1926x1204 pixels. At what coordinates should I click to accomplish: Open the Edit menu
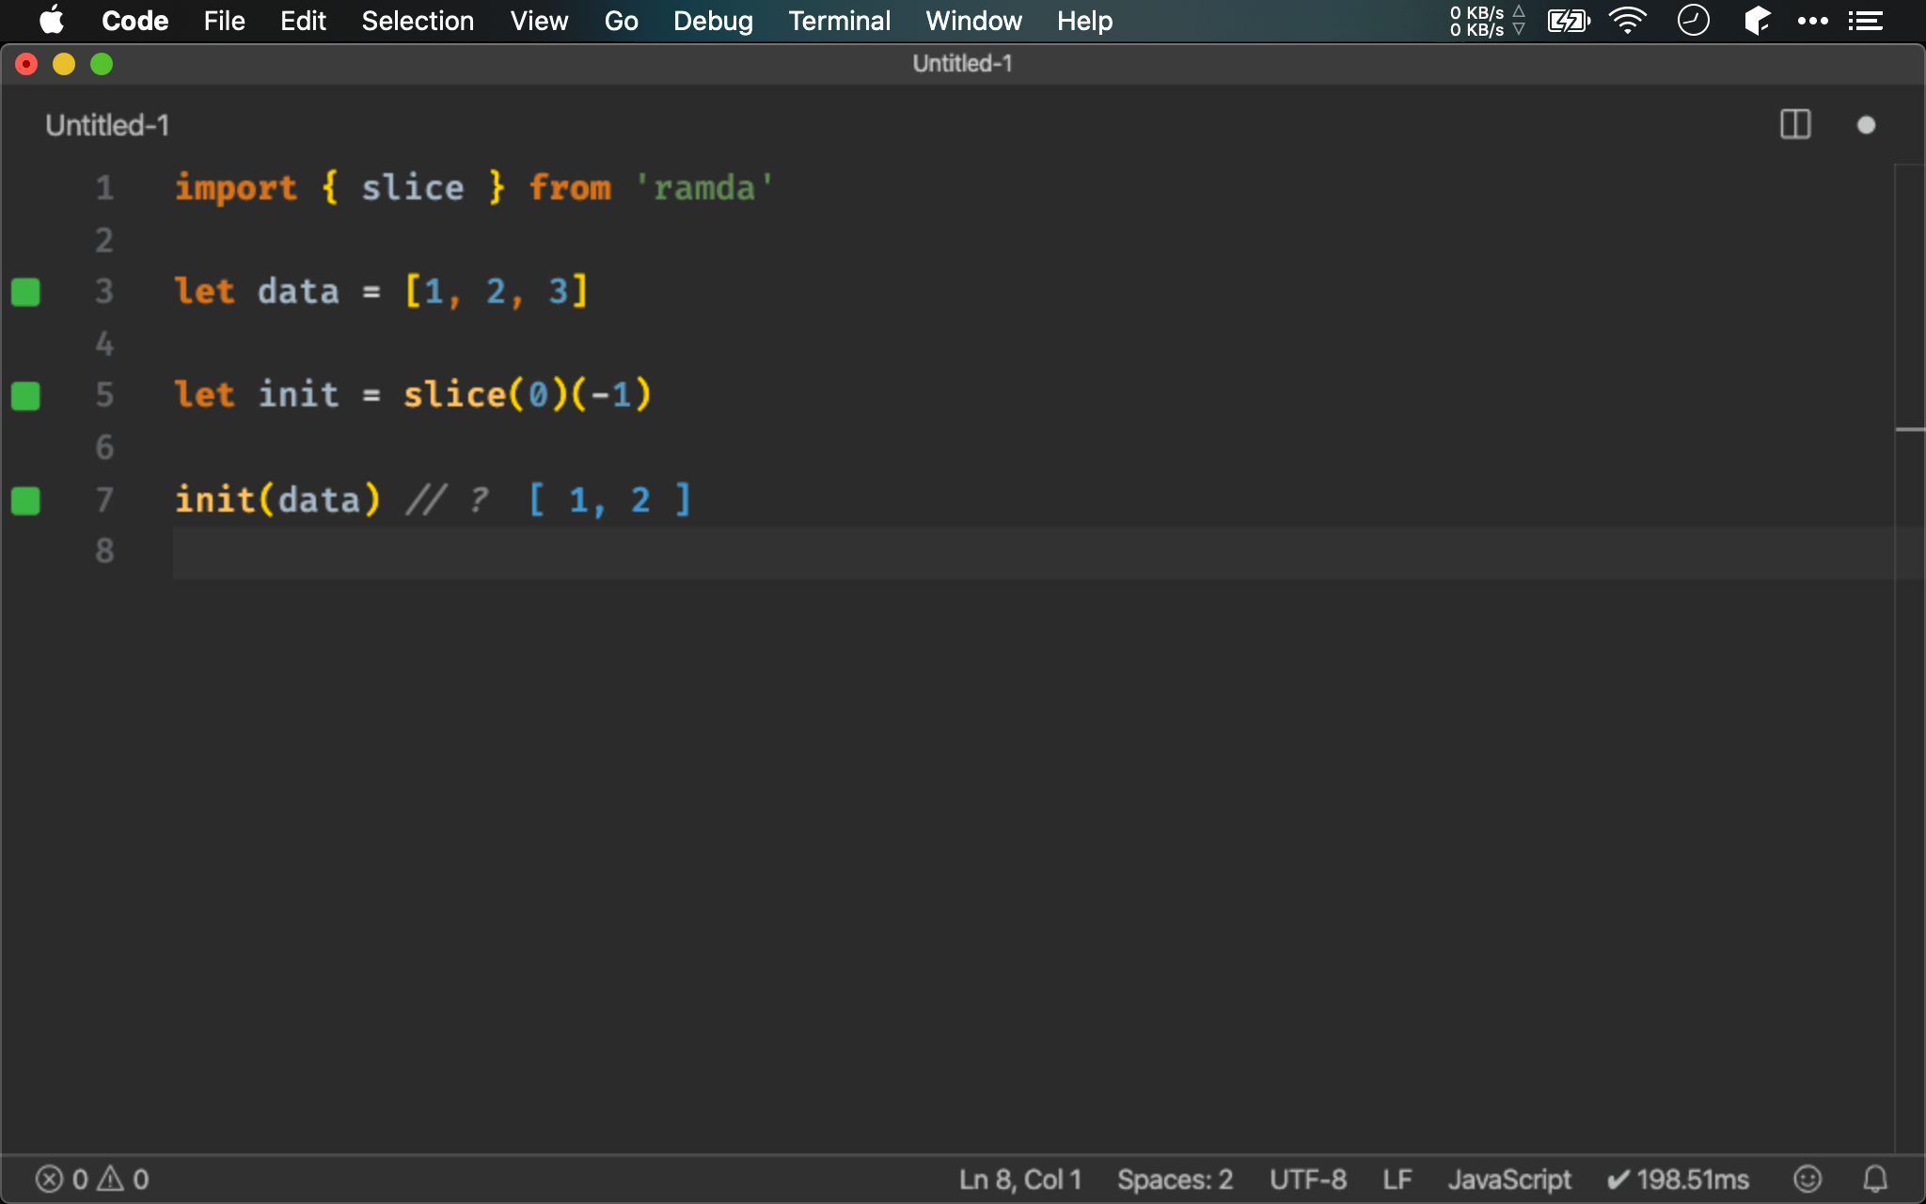point(303,21)
